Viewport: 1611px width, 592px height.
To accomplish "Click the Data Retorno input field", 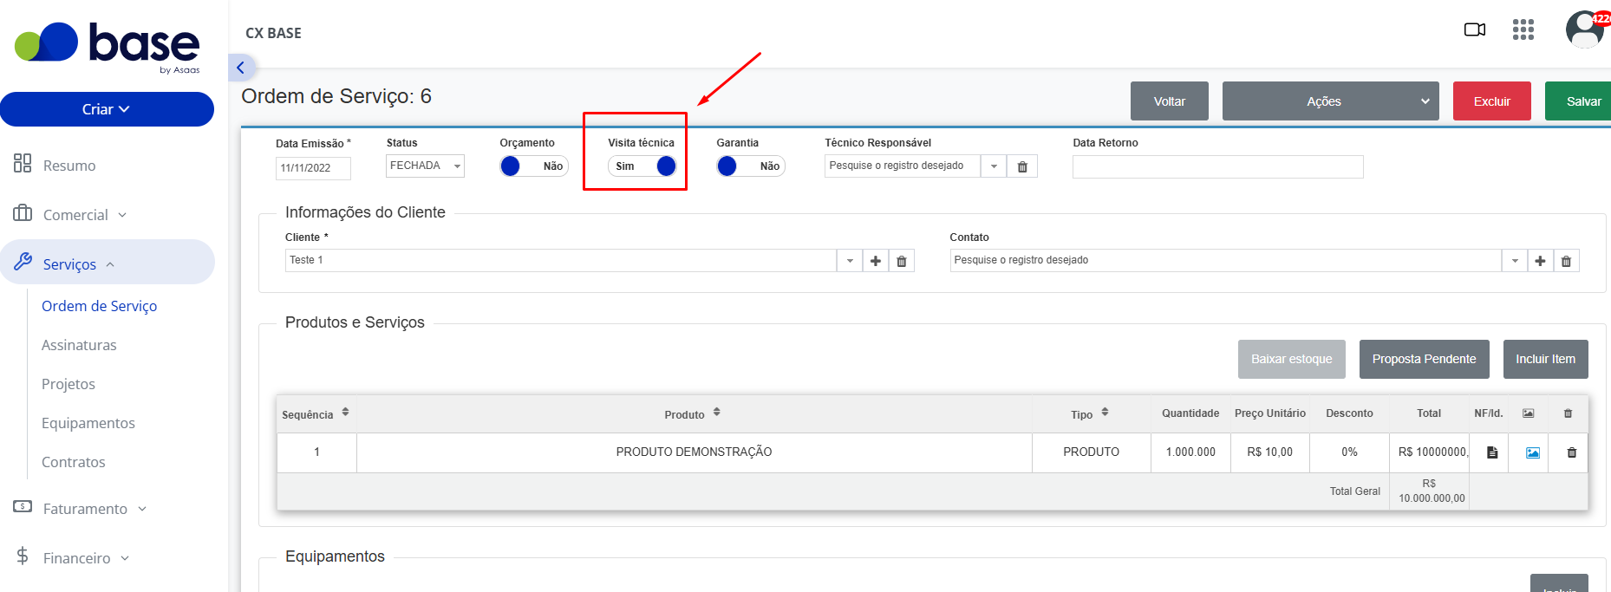I will [1217, 166].
